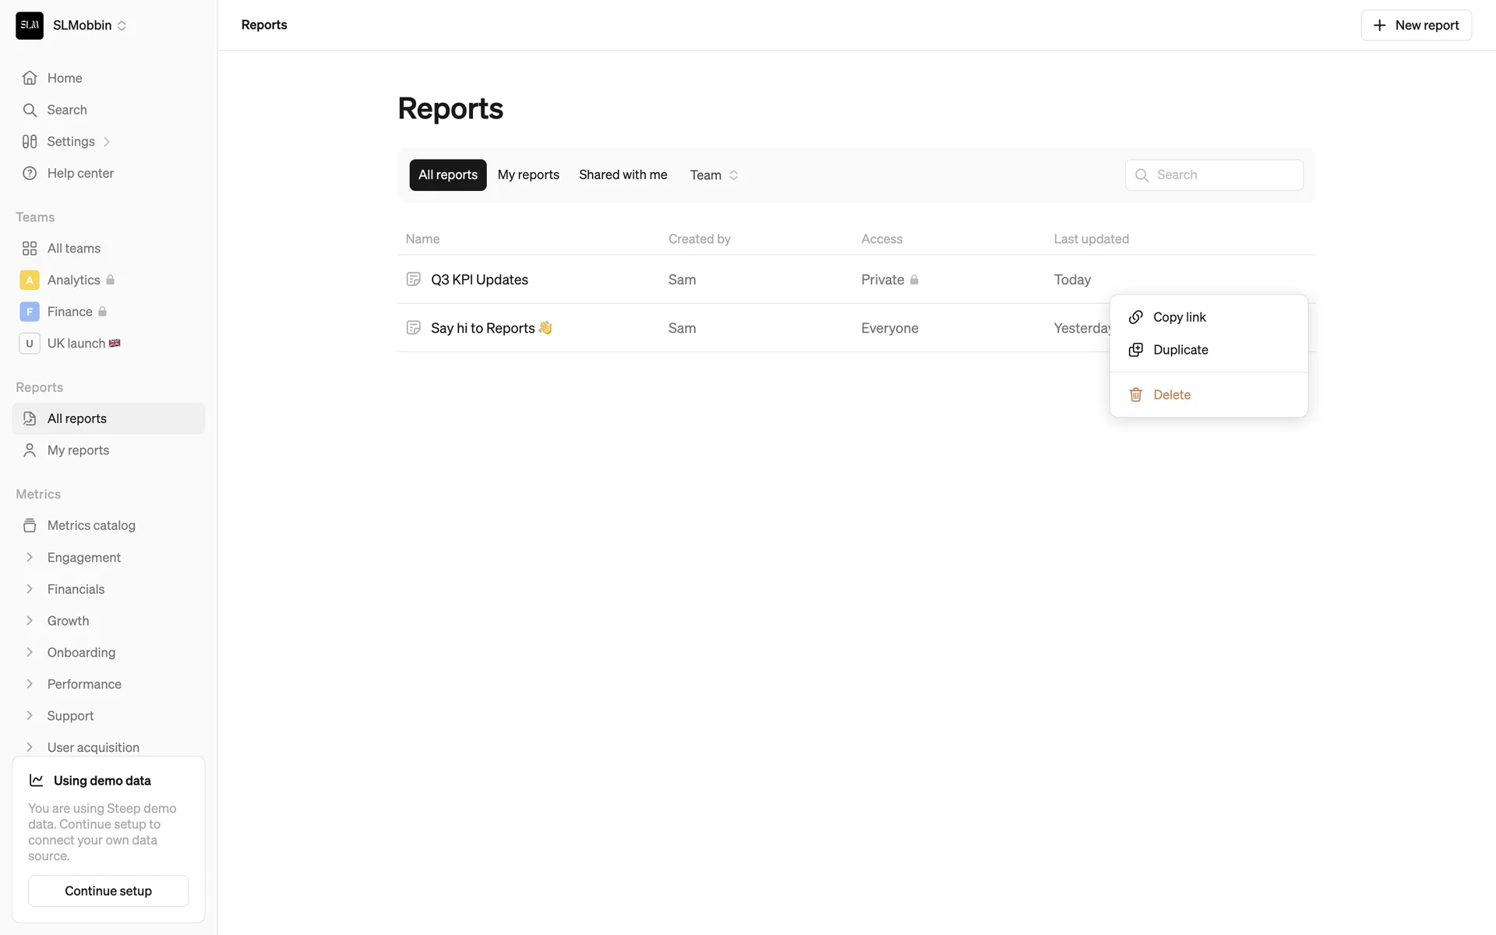Click the trash icon for Delete
Image resolution: width=1496 pixels, height=935 pixels.
click(1136, 394)
